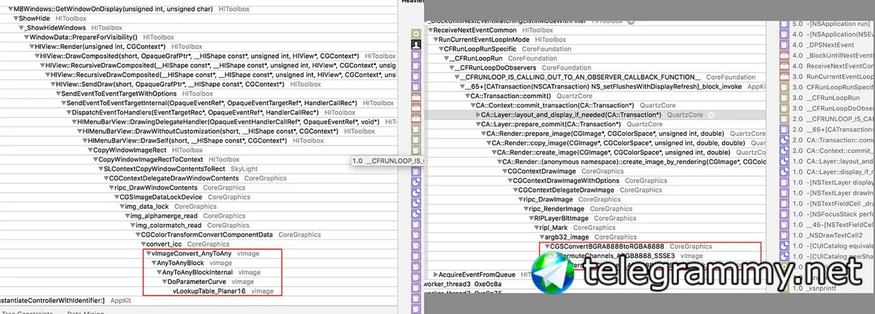Click the icon beside 2.0 __CFRUNLOOP_IS_CA stack entry

click(785, 119)
